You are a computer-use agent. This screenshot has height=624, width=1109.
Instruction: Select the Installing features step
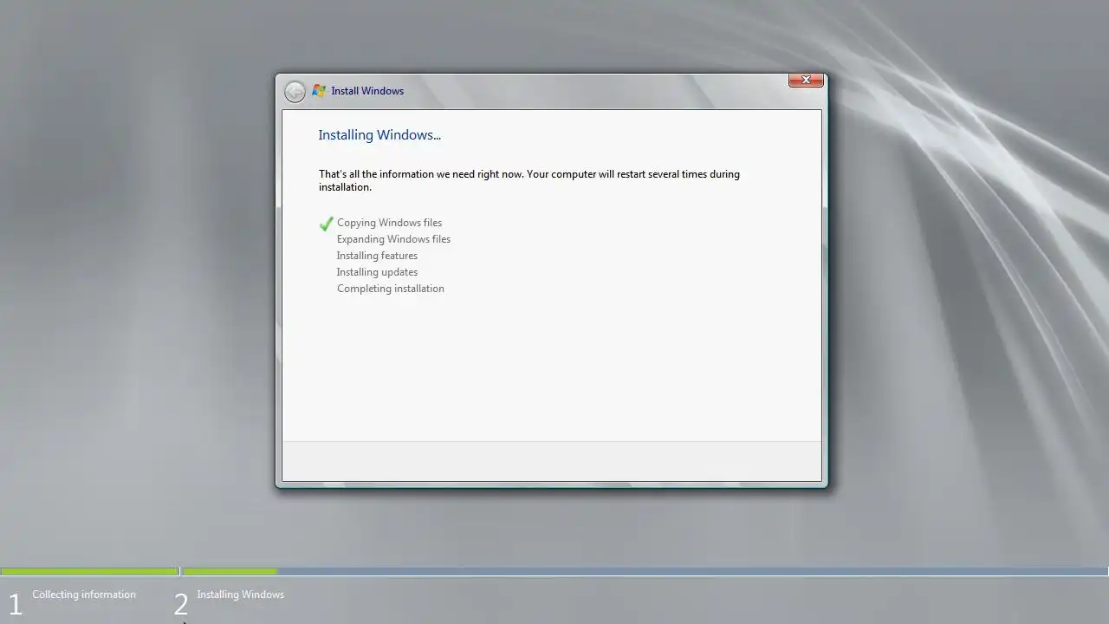tap(377, 256)
